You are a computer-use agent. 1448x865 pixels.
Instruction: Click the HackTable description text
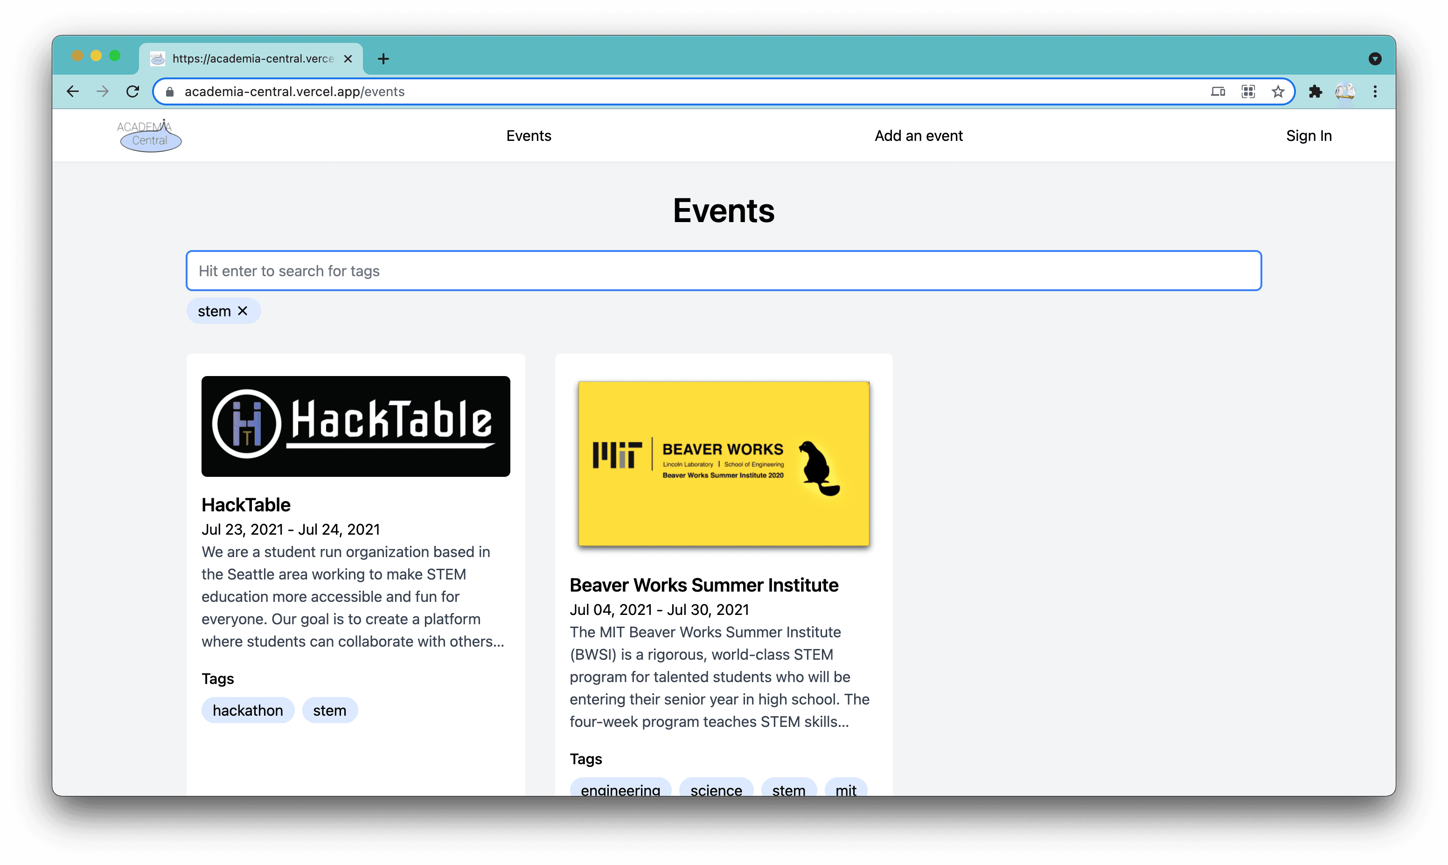pyautogui.click(x=353, y=596)
